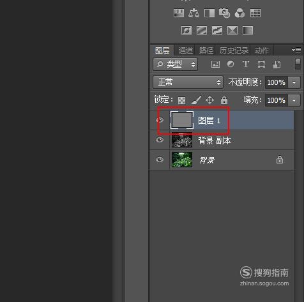This screenshot has height=302, width=304.
Task: Click the padlock on the 背景 layer
Action: coord(280,160)
